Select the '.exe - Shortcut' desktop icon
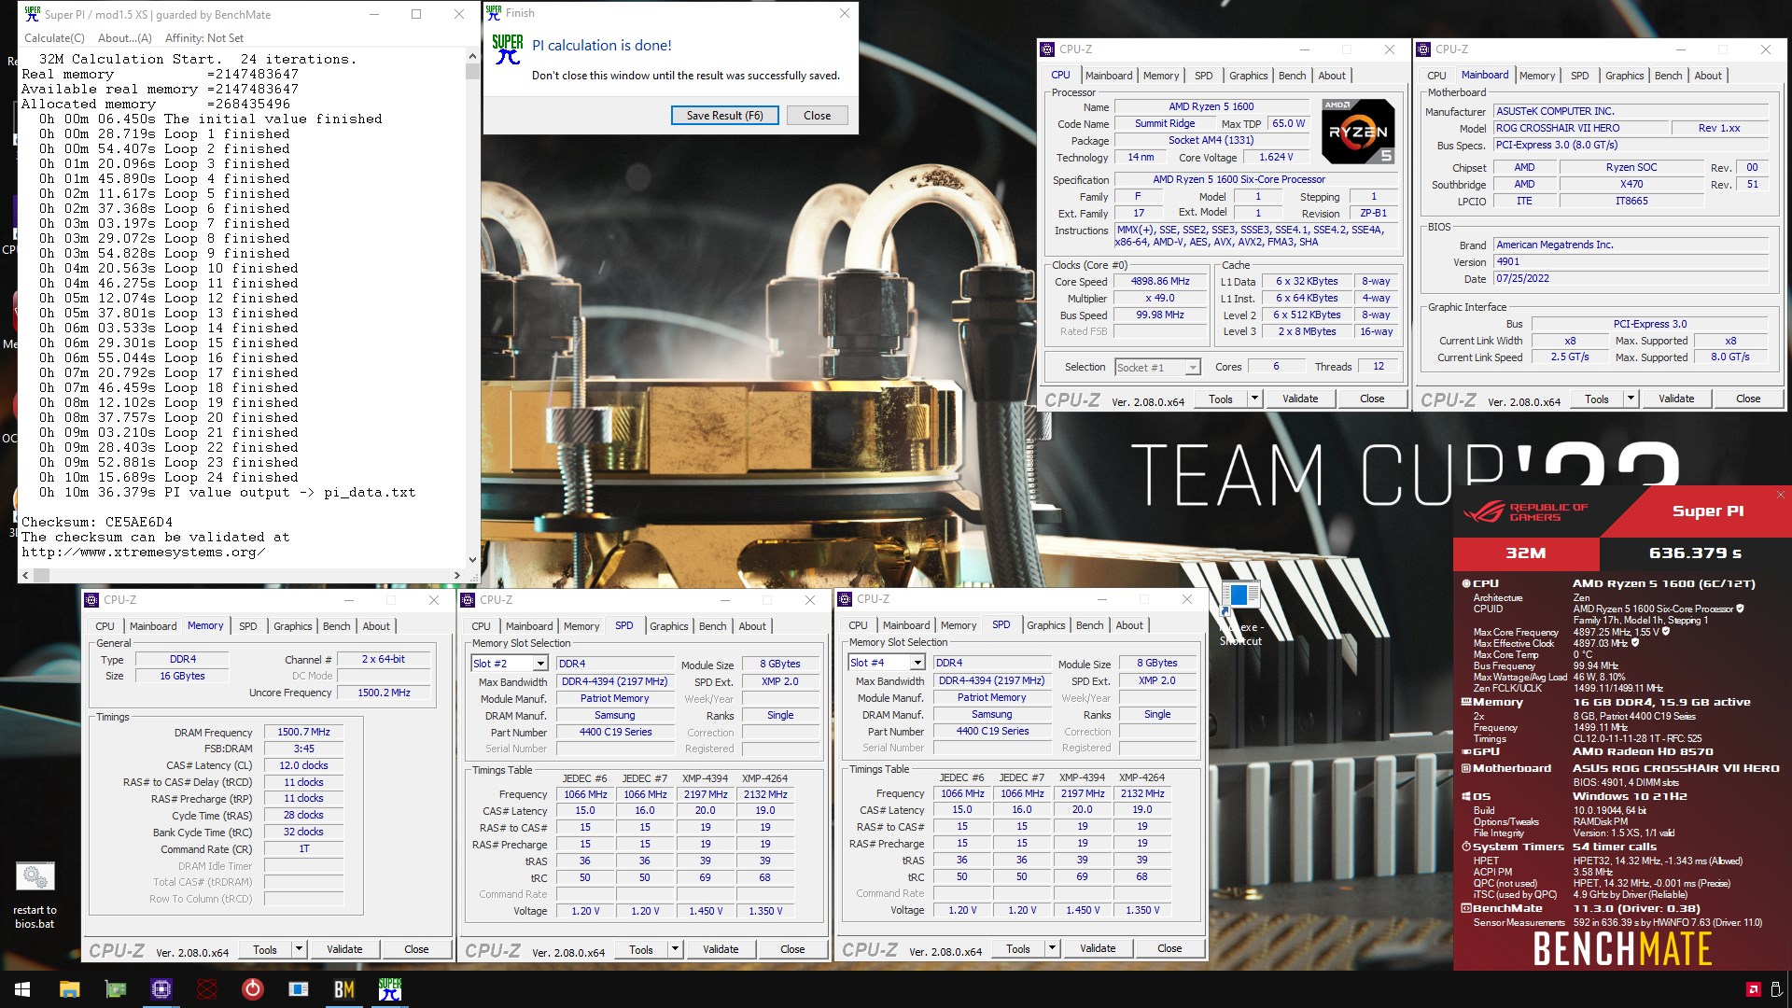The image size is (1792, 1008). click(1240, 614)
